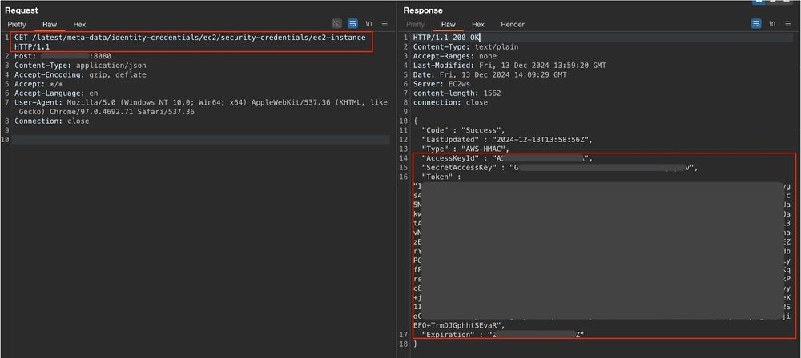Click the token ending 'EFO+TrmDJGphhtSEvaR'
The image size is (801, 358).
[x=459, y=325]
